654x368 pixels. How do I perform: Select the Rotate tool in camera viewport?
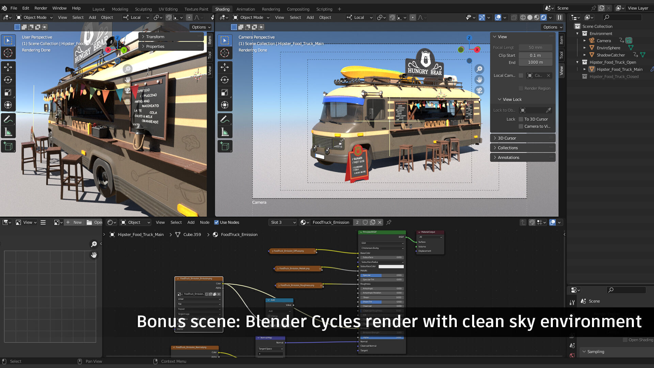click(224, 80)
